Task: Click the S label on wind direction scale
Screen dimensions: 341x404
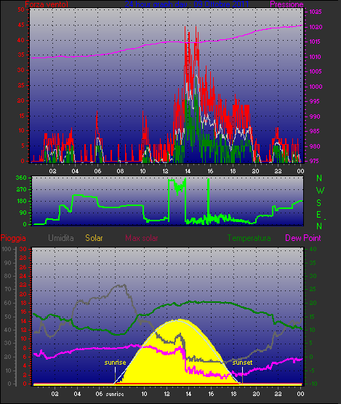Action: click(319, 203)
